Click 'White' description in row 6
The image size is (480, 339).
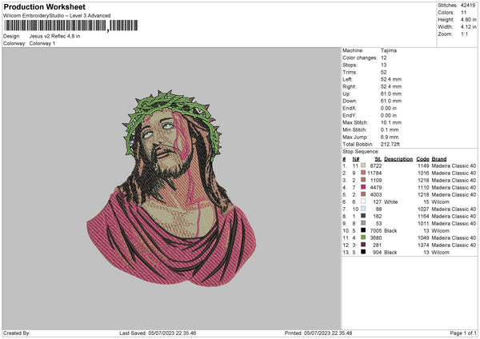[391, 202]
